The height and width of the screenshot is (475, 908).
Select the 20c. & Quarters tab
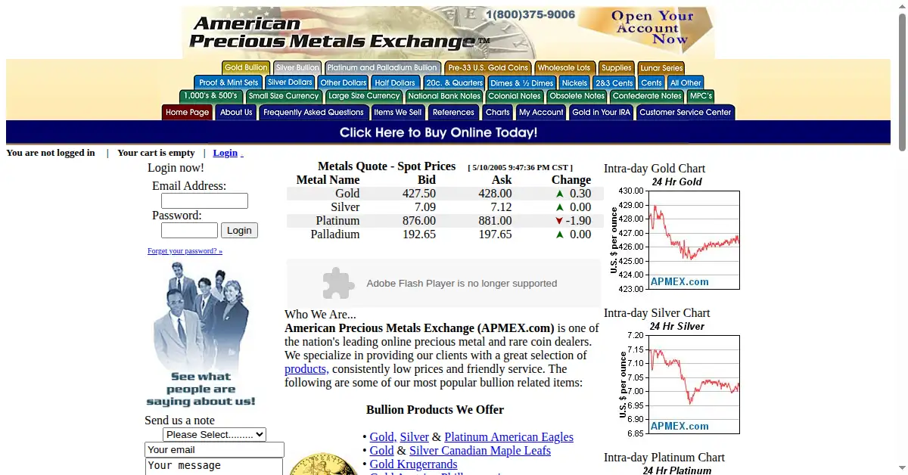454,82
